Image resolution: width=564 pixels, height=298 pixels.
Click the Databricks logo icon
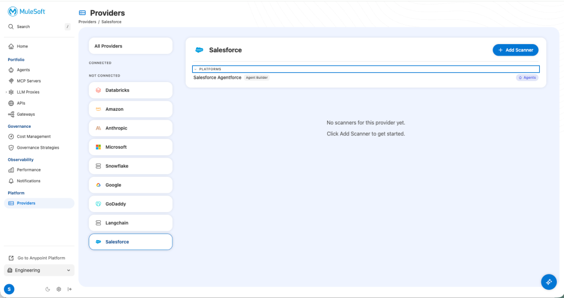98,90
